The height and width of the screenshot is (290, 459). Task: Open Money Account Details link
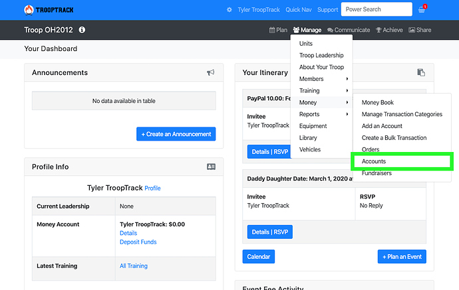(128, 233)
